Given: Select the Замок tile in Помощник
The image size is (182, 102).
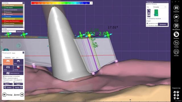Looking at the screenshot, I should pos(18,62).
